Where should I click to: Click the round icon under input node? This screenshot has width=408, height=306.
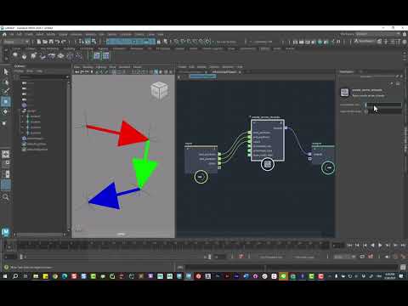[201, 177]
